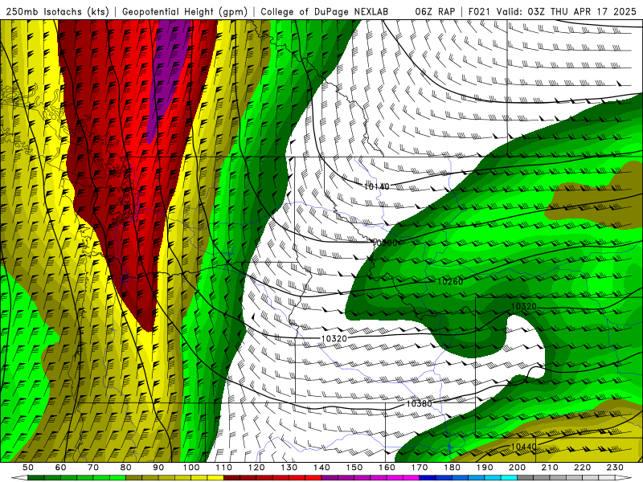Click the 10380 height contour label
643x482 pixels.
(419, 404)
